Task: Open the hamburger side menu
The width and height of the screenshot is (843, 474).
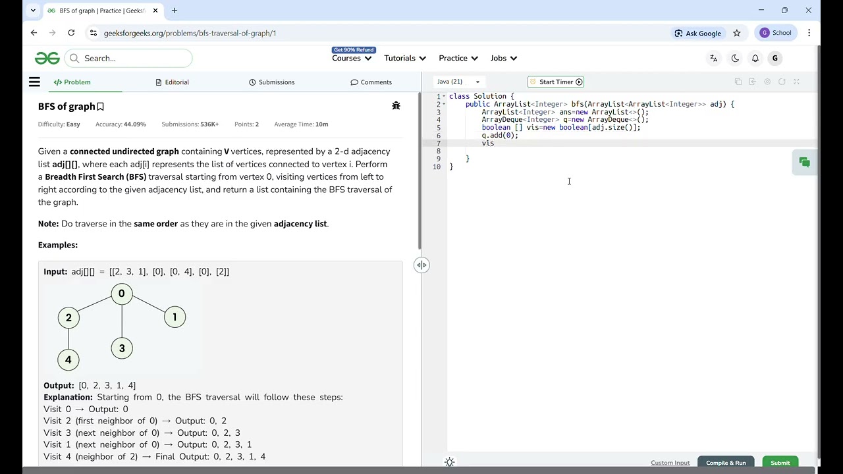Action: [x=34, y=82]
